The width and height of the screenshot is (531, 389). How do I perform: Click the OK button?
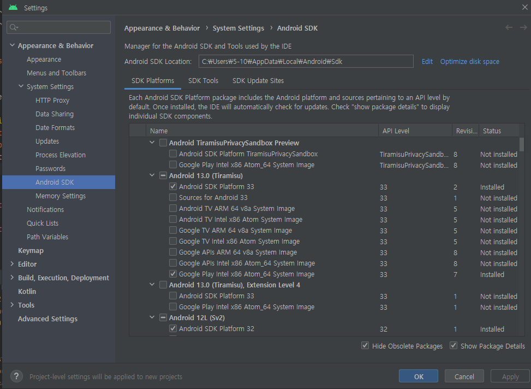tap(419, 376)
